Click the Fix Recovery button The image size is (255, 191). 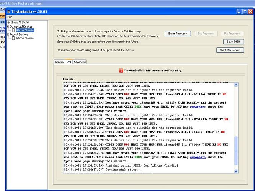click(x=232, y=34)
